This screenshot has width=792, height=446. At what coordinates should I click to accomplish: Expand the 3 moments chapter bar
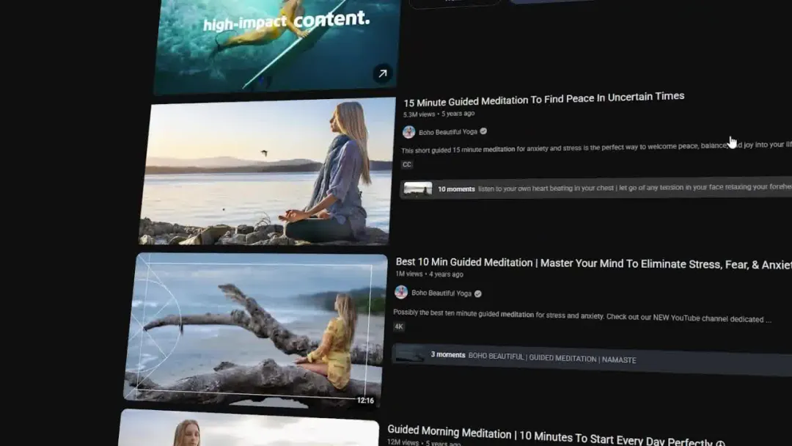(587, 357)
